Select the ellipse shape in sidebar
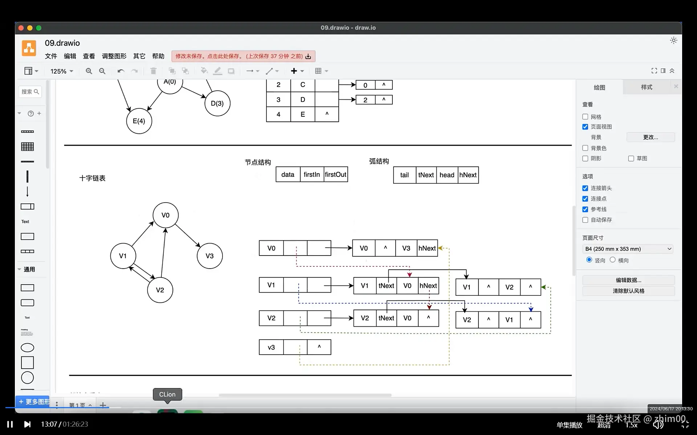The width and height of the screenshot is (697, 435). point(28,348)
